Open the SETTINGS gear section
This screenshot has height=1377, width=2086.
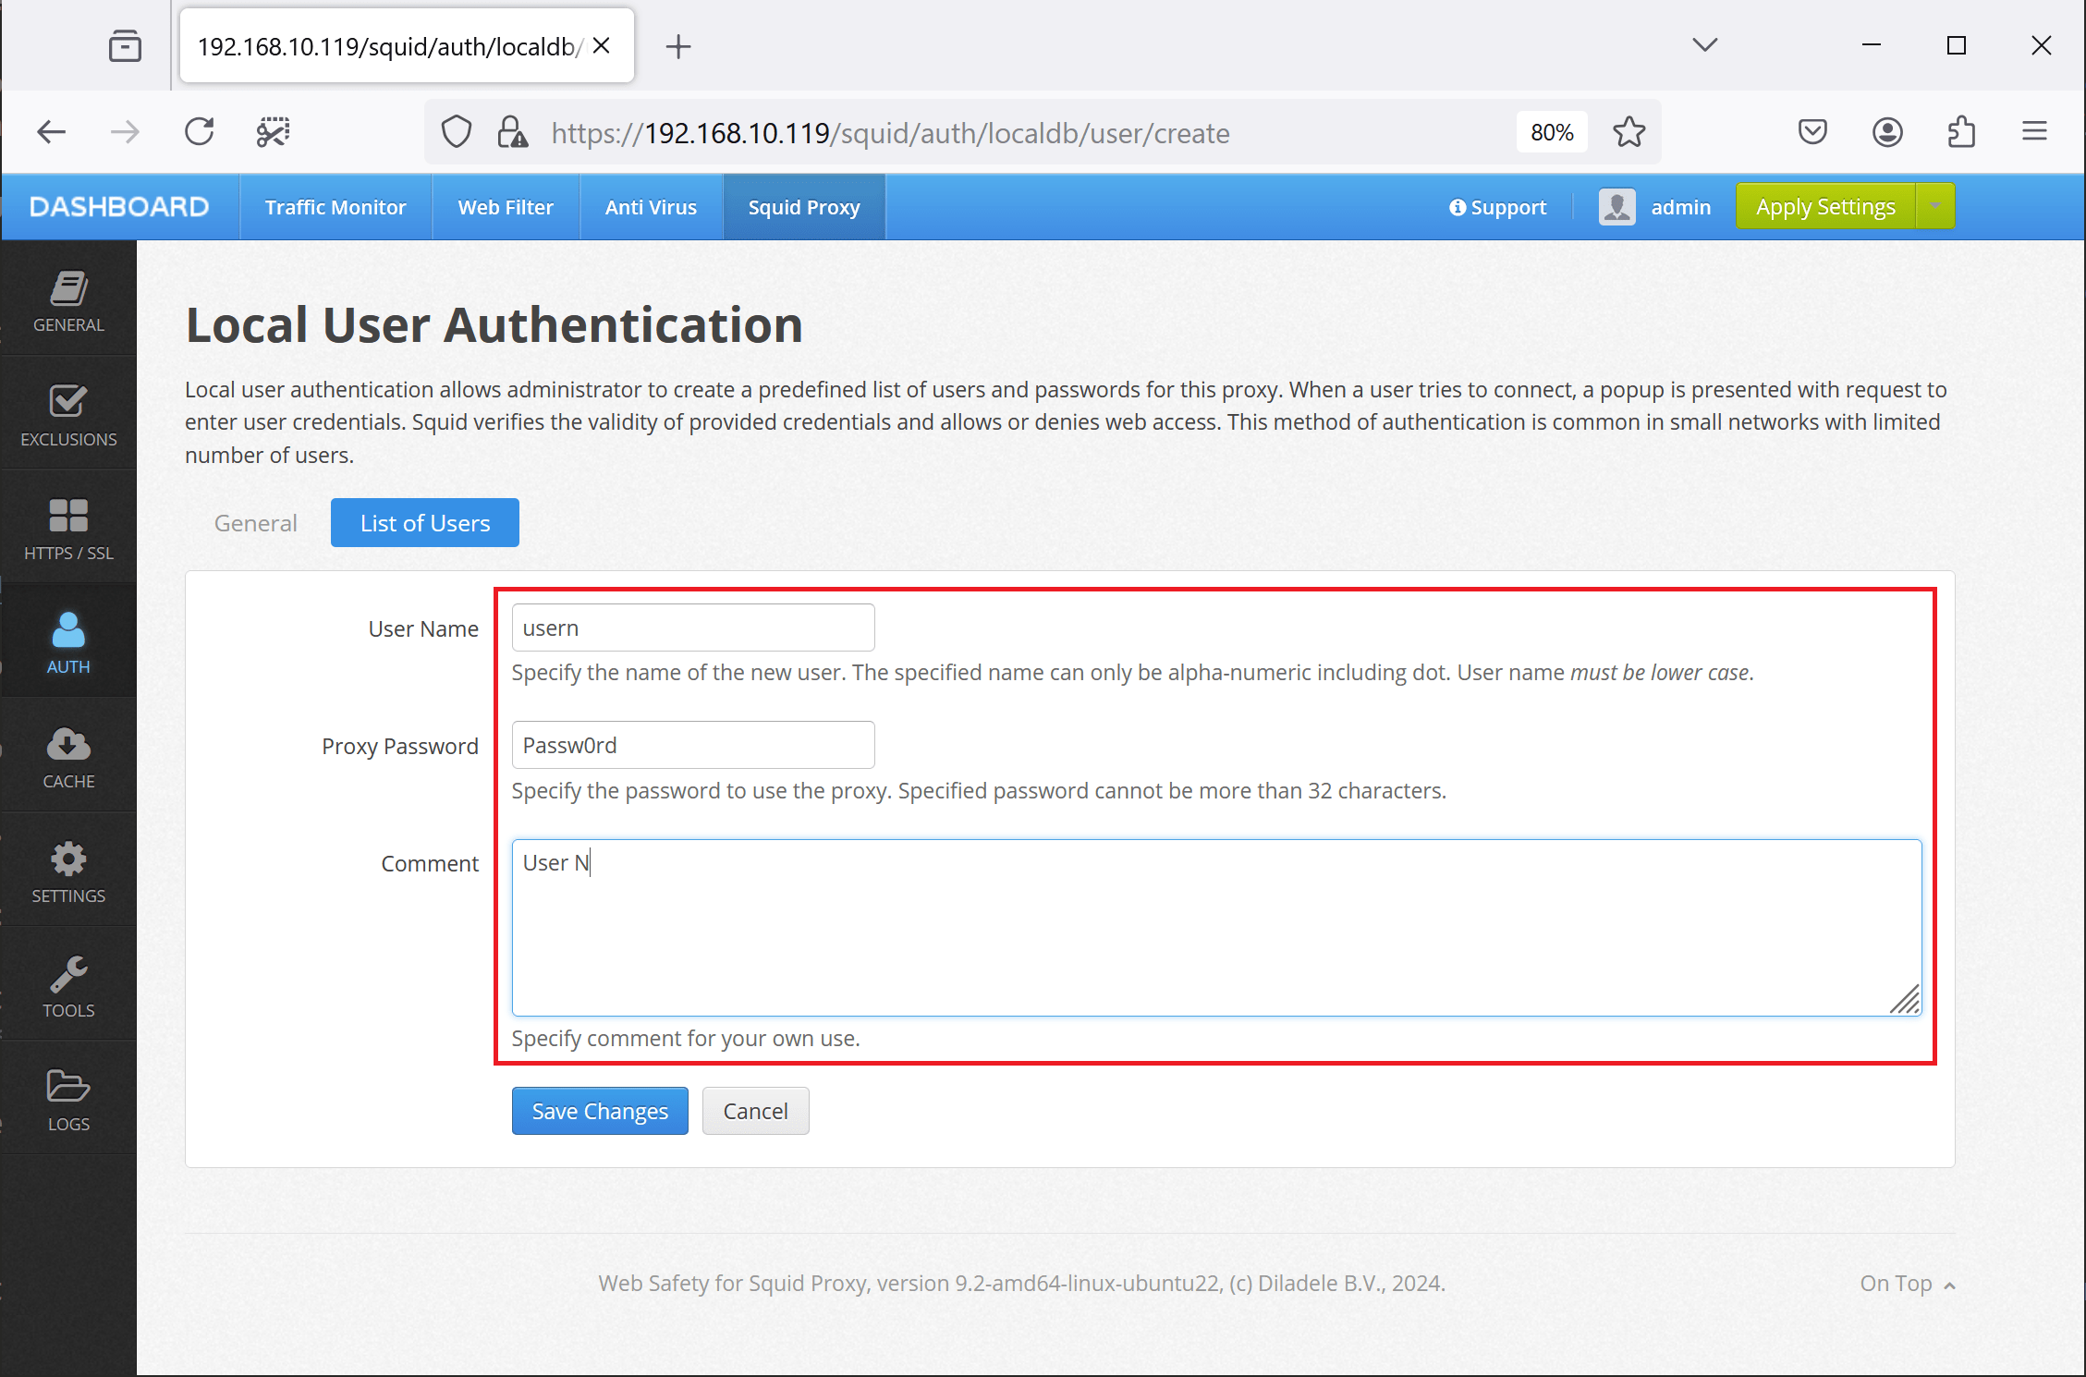(x=68, y=872)
